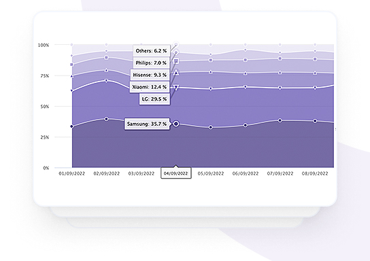Click the Hisense 9.3 % tooltip label

coord(150,75)
